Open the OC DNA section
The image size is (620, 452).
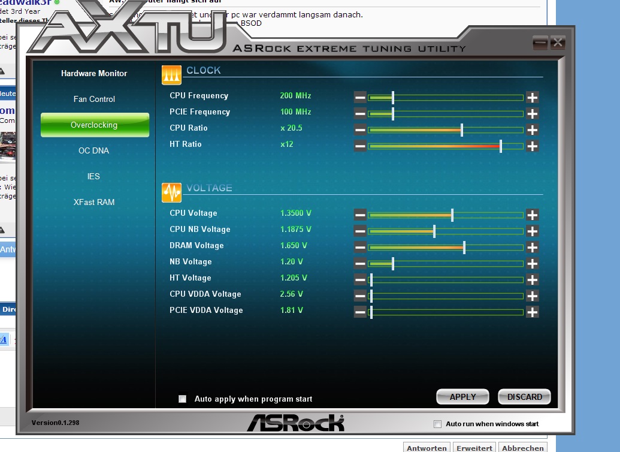coord(93,150)
